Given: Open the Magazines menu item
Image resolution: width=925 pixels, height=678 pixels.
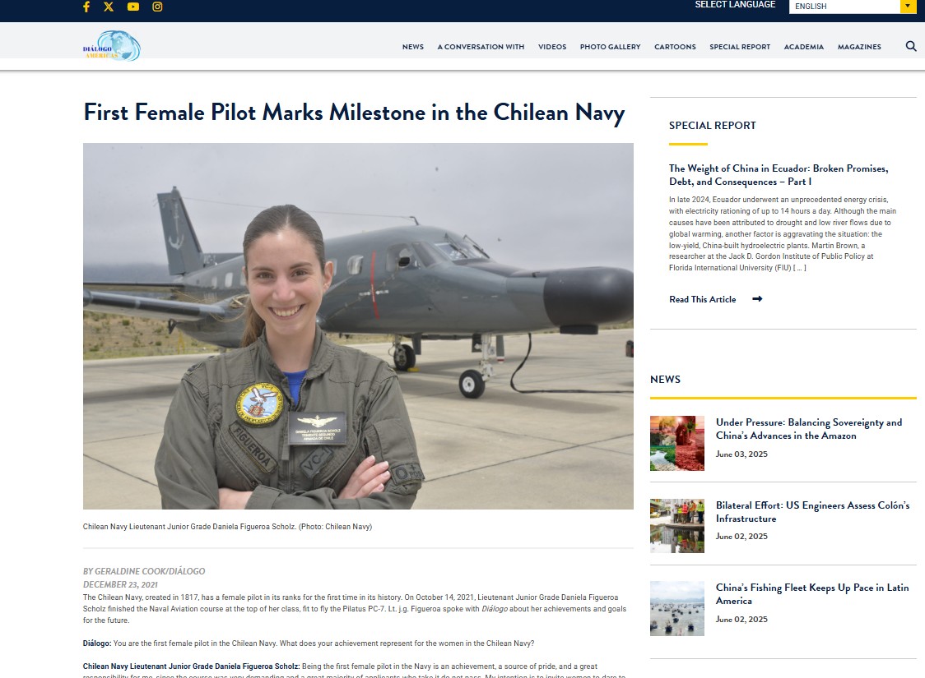Looking at the screenshot, I should [859, 47].
